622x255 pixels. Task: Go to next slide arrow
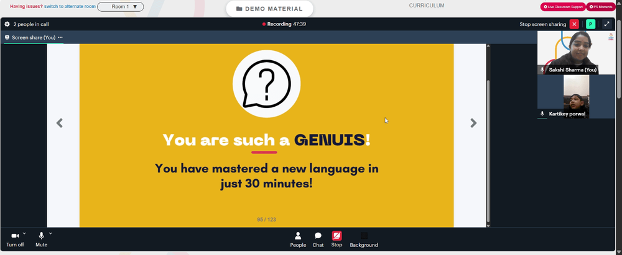coord(473,123)
